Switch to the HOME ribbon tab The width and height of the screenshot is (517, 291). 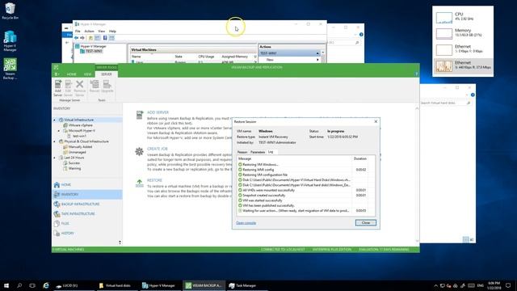[x=72, y=74]
